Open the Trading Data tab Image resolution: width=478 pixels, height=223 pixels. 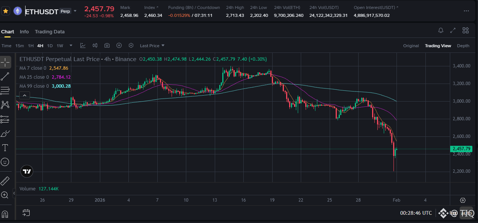[x=50, y=31]
